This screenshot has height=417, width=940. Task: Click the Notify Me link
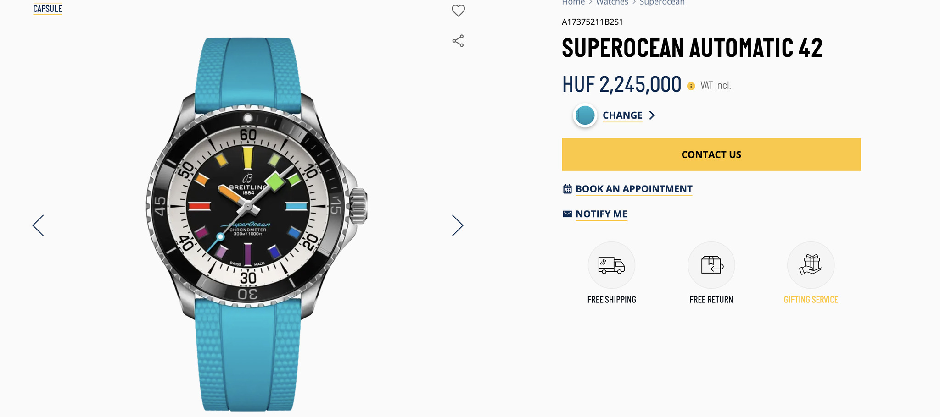(601, 214)
